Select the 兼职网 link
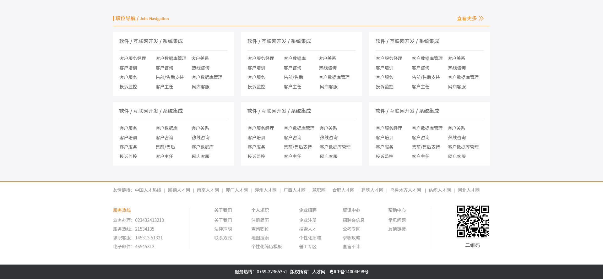Screen dimensions: 603x279 [x=319, y=190]
